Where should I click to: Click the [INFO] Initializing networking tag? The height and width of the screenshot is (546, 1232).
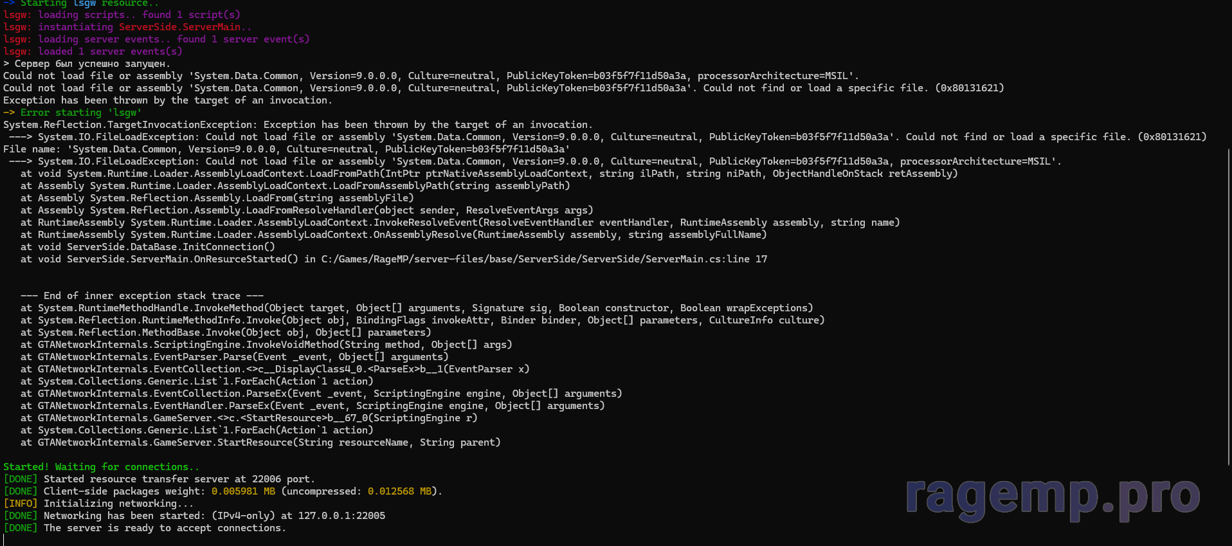pos(21,504)
